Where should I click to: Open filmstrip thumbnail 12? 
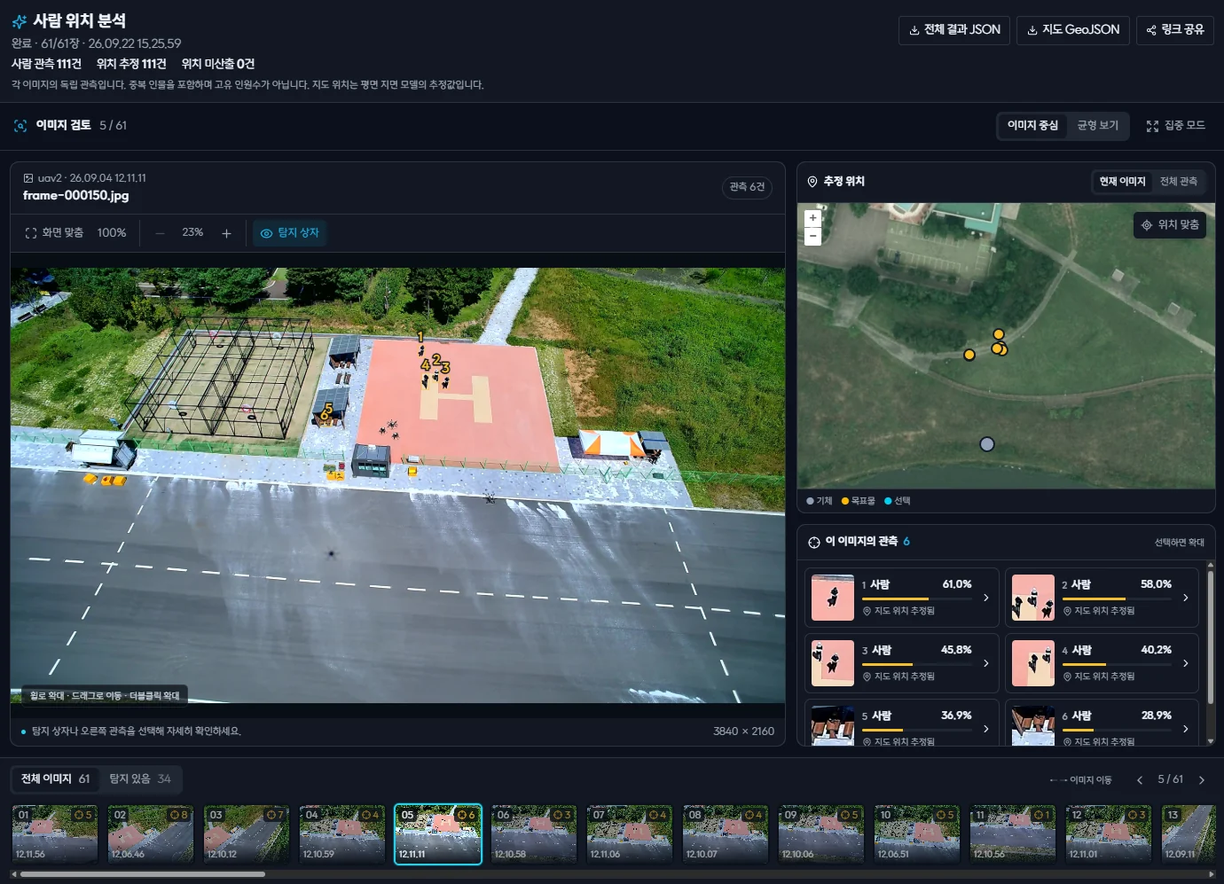point(1109,834)
